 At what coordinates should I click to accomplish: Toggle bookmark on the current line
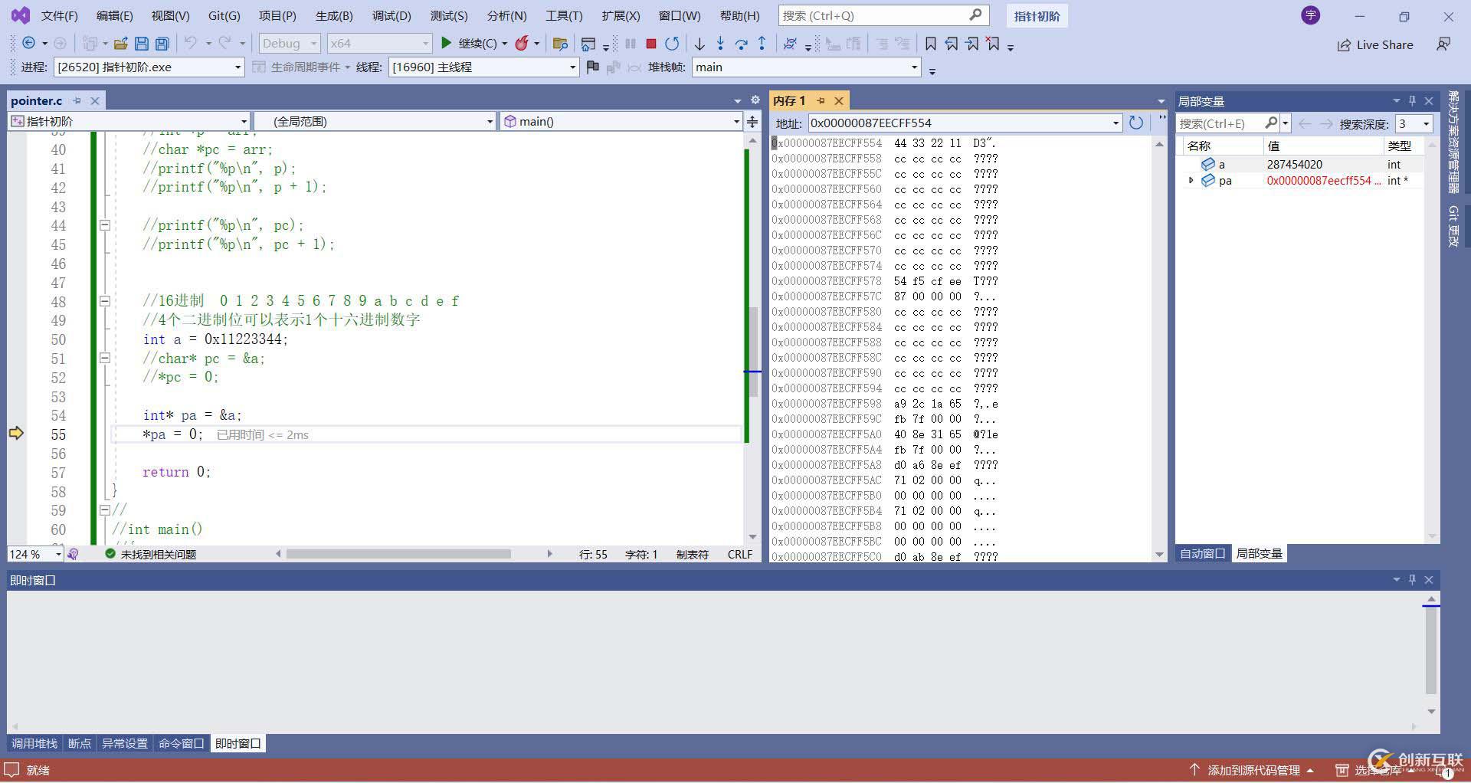click(930, 44)
